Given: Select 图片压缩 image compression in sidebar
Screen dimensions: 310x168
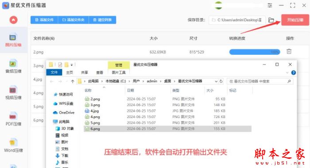Looking at the screenshot, I should pyautogui.click(x=13, y=40).
